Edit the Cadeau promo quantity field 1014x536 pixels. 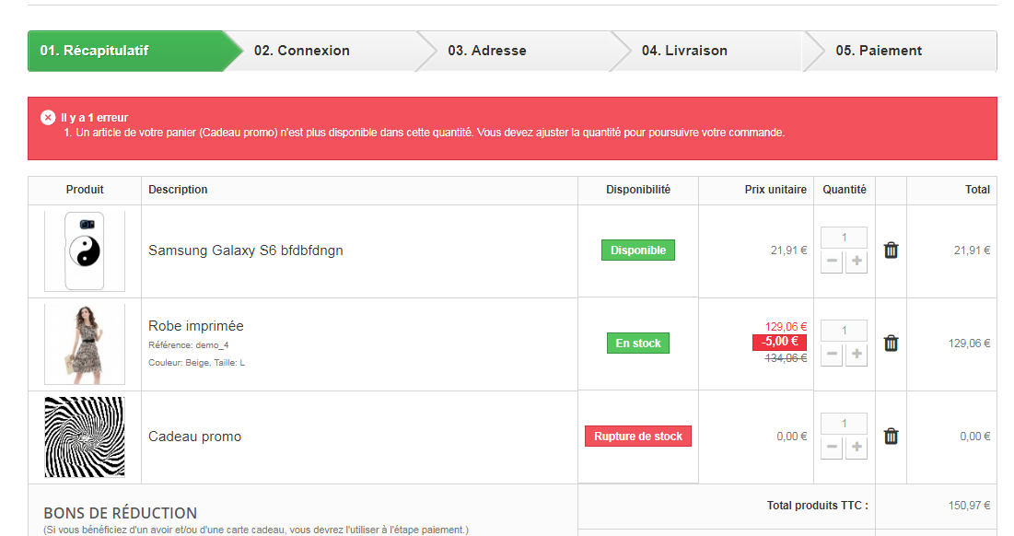[x=844, y=424]
